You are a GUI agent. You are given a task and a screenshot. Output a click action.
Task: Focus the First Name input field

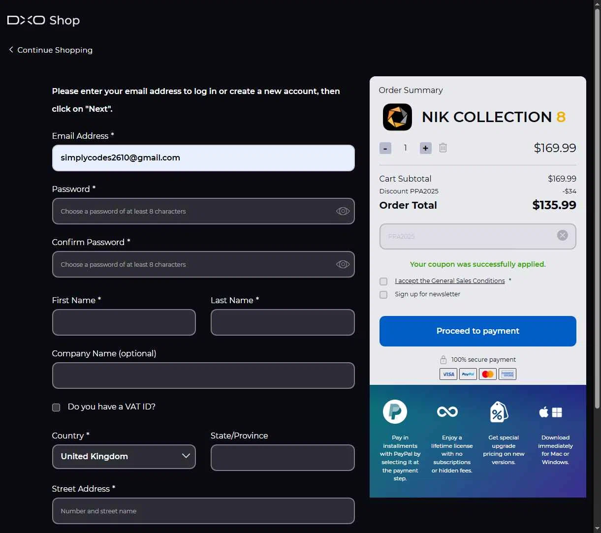[x=124, y=322]
